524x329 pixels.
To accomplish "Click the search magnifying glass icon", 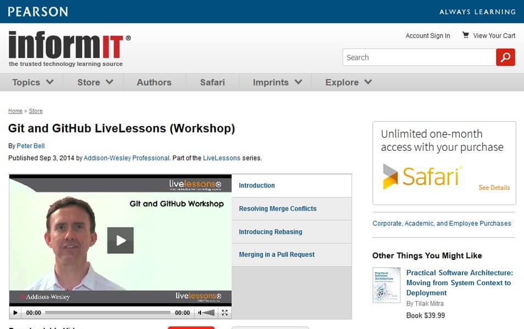I will tap(505, 57).
